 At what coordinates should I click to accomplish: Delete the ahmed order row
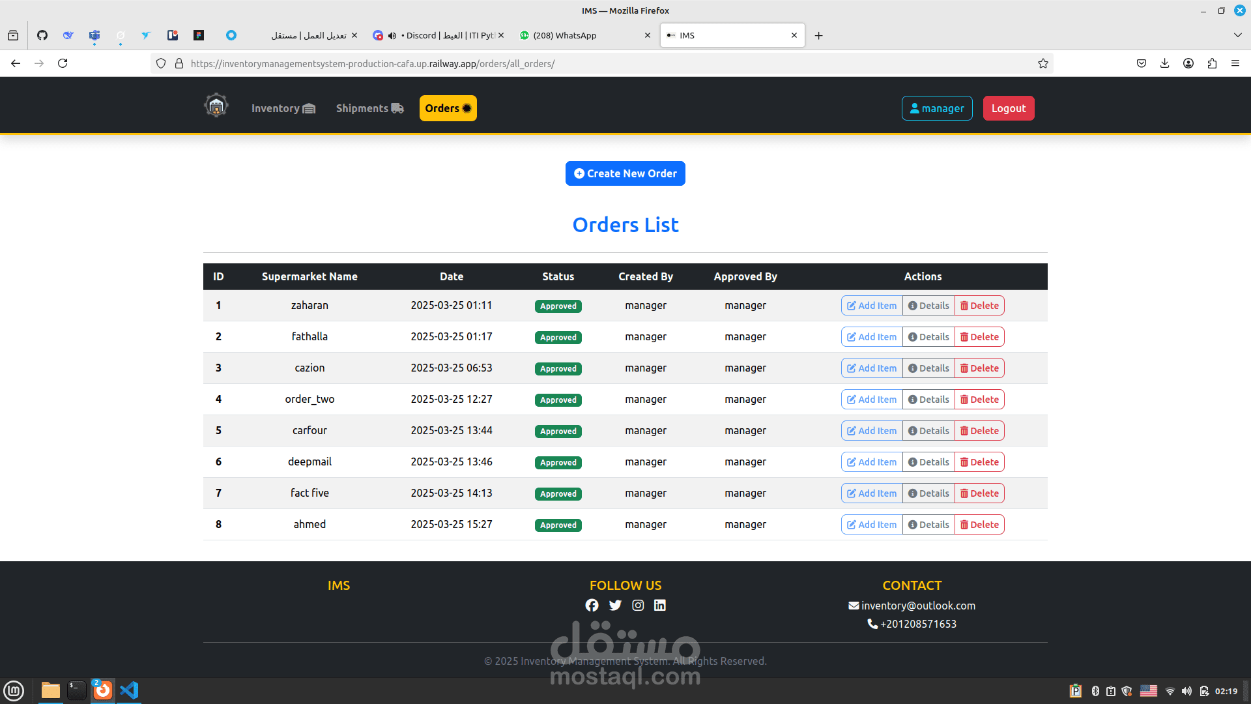coord(979,525)
